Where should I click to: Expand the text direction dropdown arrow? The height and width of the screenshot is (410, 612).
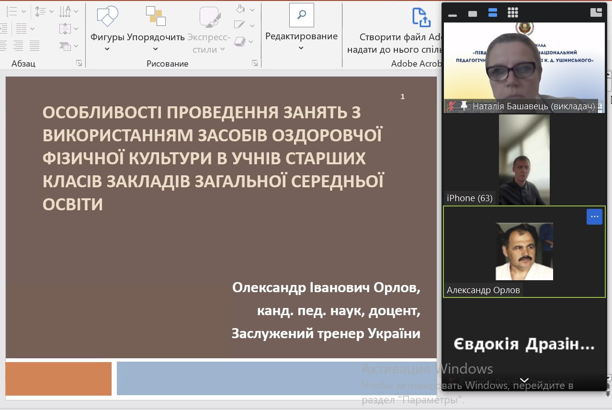(77, 11)
